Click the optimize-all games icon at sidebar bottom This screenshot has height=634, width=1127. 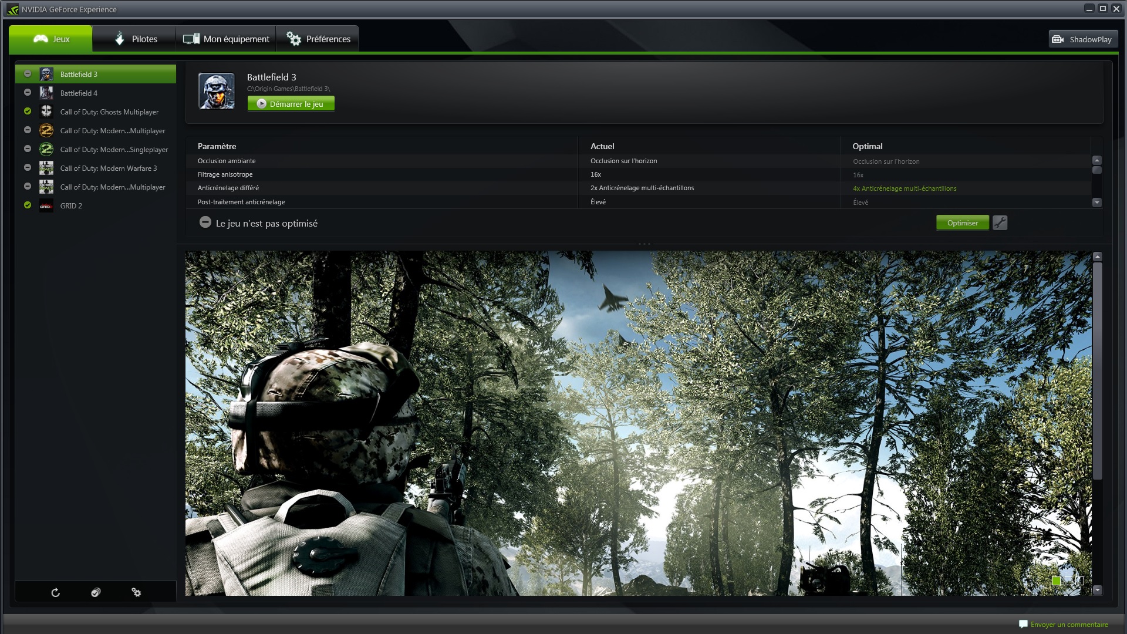[96, 592]
